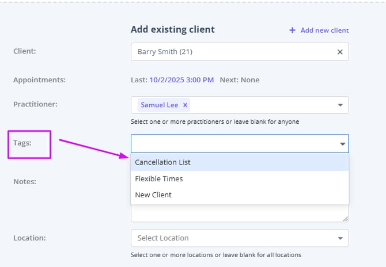Click the Samuel Lee practitioner chip
386x267 pixels.
pyautogui.click(x=160, y=105)
